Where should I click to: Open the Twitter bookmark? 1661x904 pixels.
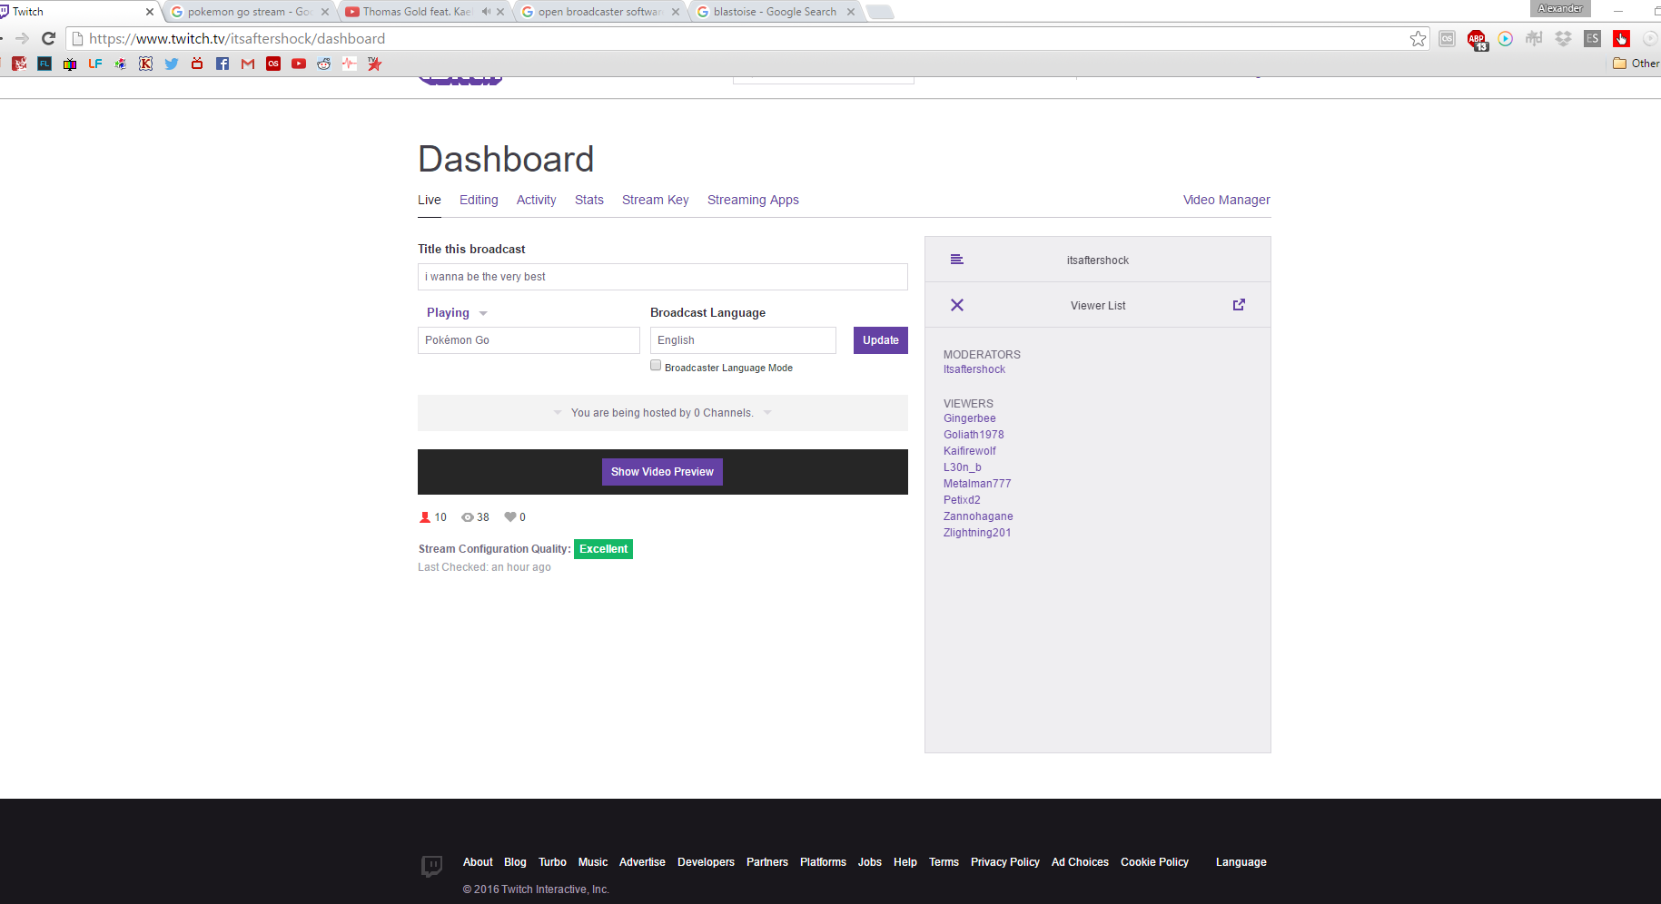point(172,64)
